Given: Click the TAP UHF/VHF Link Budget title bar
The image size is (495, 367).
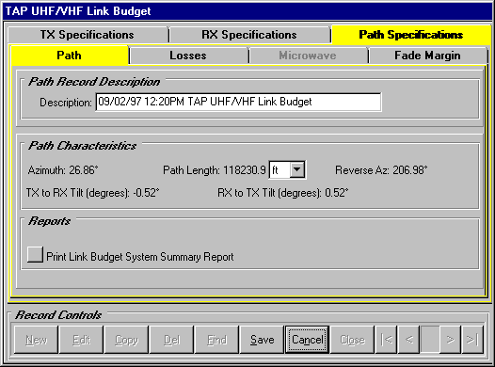Looking at the screenshot, I should (247, 11).
